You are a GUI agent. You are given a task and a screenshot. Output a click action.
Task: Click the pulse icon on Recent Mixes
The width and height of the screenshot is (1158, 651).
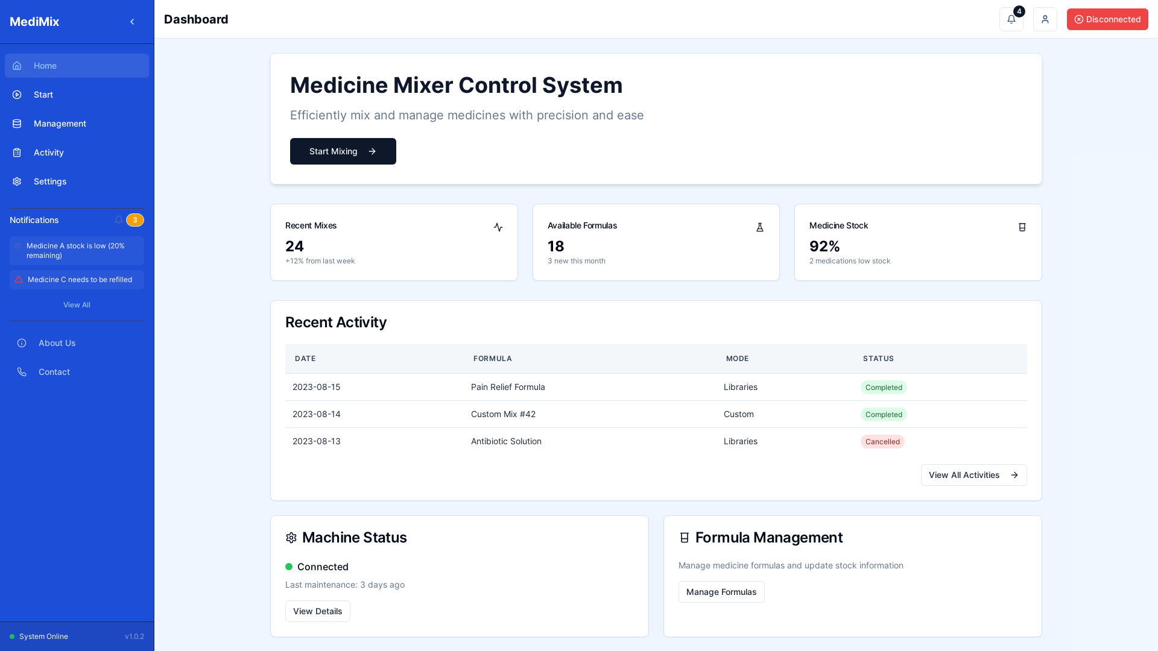[498, 227]
